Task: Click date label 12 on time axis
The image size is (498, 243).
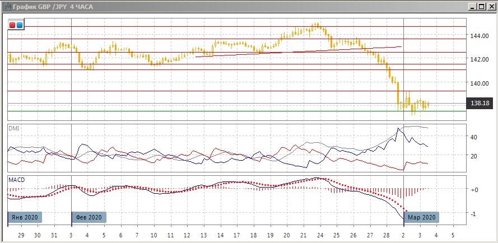Action: [187, 235]
